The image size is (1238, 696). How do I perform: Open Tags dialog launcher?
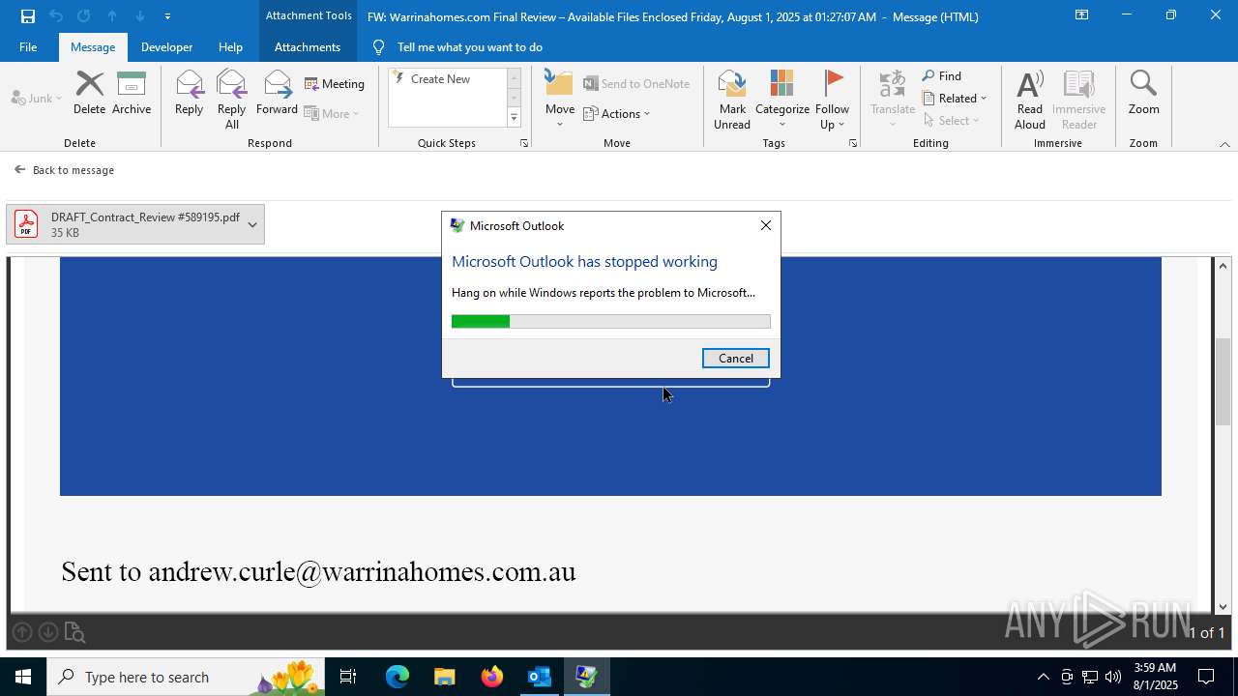tap(853, 143)
